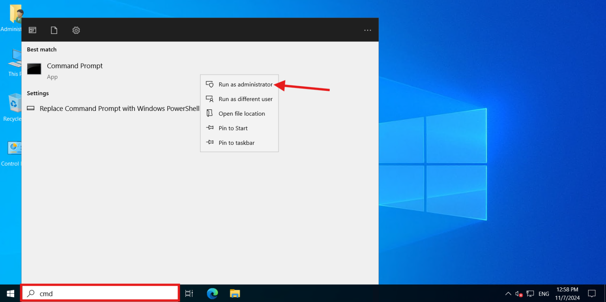Pin Command Prompt to taskbar
Image resolution: width=606 pixels, height=302 pixels.
click(237, 143)
